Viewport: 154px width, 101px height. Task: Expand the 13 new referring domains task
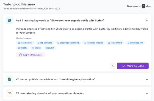pos(147,93)
